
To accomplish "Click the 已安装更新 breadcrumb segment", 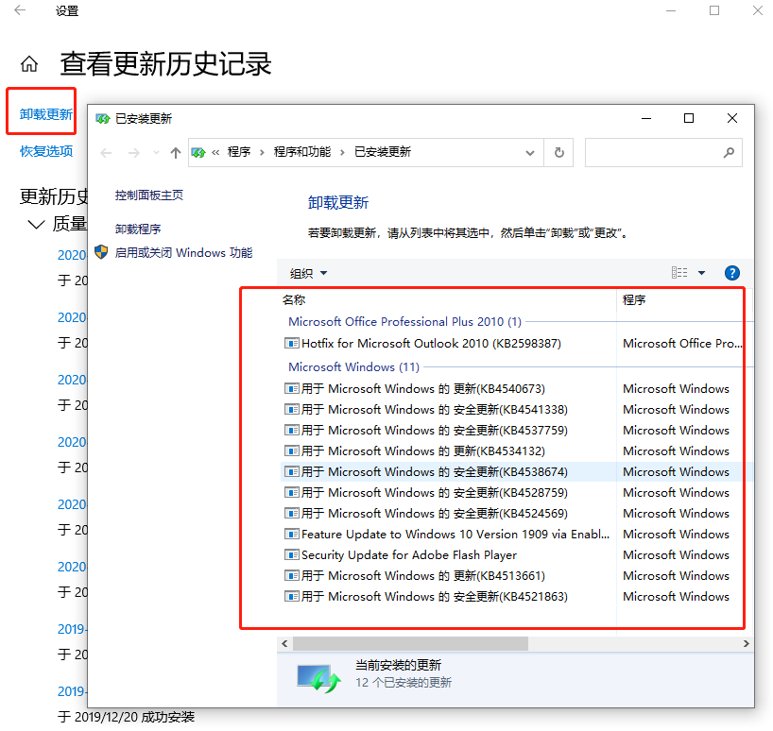I will click(x=383, y=152).
